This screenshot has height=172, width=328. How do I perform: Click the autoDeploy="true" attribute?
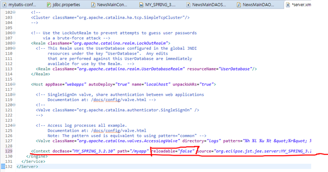pyautogui.click(x=109, y=84)
